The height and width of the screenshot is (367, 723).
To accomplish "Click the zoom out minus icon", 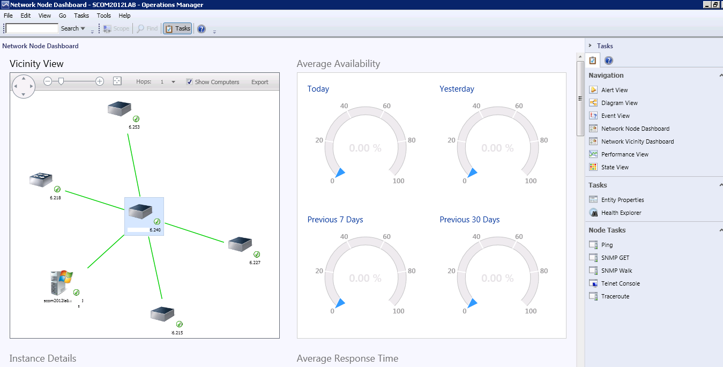I will click(x=48, y=81).
